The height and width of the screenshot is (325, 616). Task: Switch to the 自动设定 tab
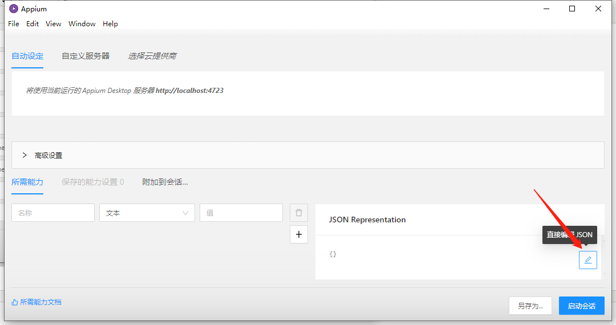coord(27,56)
